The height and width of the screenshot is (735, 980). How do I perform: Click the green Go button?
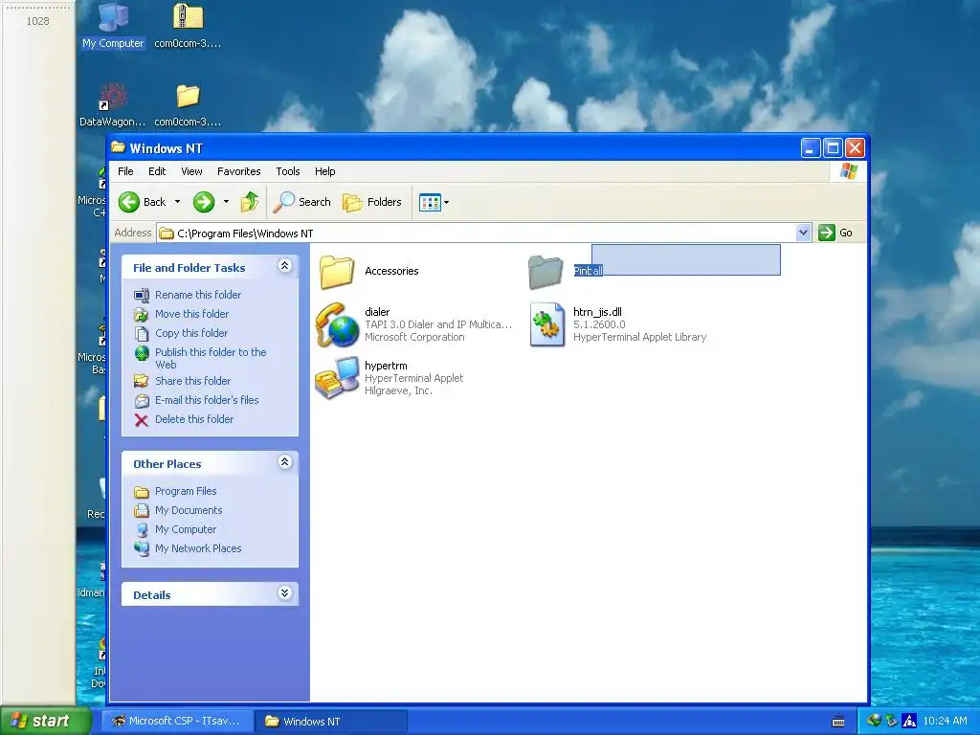[836, 234]
